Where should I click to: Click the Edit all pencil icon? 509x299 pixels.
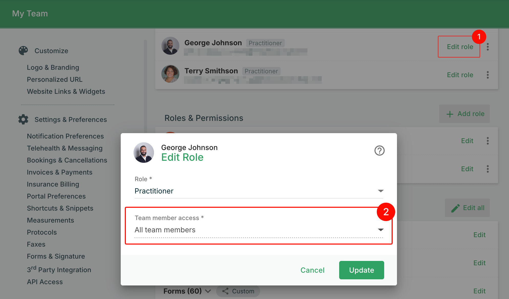(x=455, y=208)
